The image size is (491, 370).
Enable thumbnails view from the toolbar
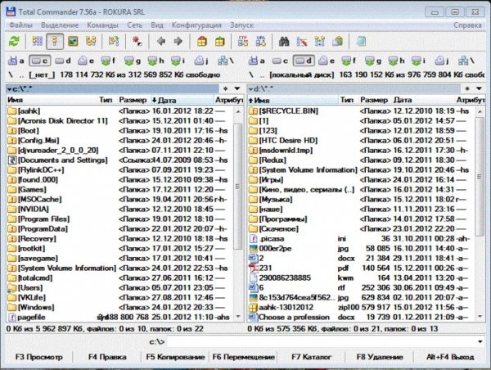[x=73, y=41]
